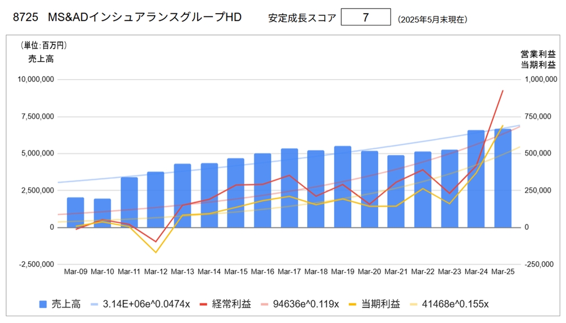566x323 pixels.
Task: Click the Mar-17 sales bar
Action: 289,188
